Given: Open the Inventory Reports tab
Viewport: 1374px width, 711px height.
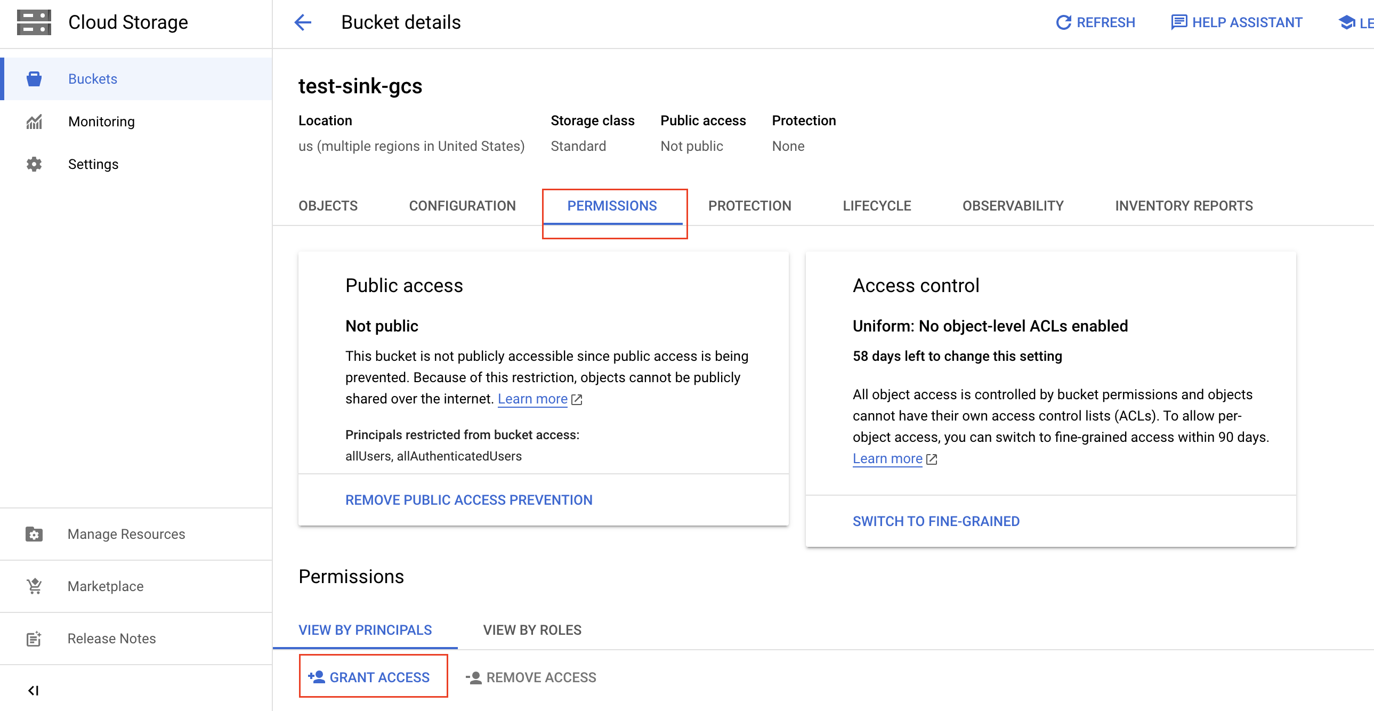Looking at the screenshot, I should pyautogui.click(x=1184, y=206).
